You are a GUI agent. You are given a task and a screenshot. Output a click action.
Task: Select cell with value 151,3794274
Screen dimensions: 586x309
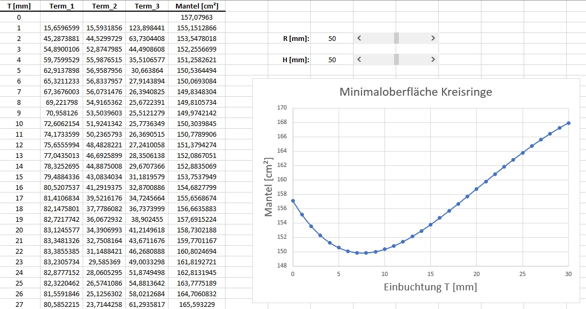coord(197,145)
